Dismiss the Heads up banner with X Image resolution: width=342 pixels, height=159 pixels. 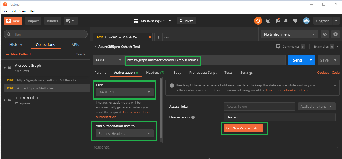click(335, 86)
